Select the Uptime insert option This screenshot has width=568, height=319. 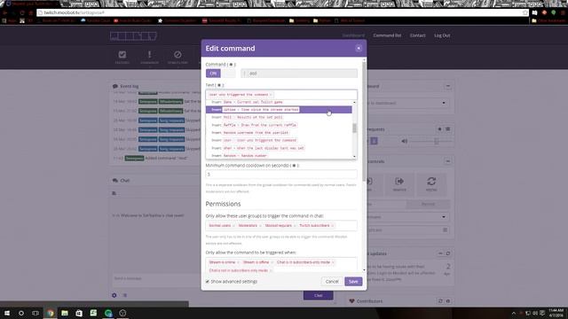pos(279,110)
